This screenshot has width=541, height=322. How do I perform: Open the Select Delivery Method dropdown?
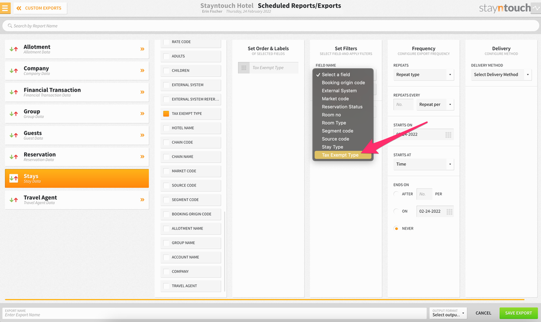point(502,74)
